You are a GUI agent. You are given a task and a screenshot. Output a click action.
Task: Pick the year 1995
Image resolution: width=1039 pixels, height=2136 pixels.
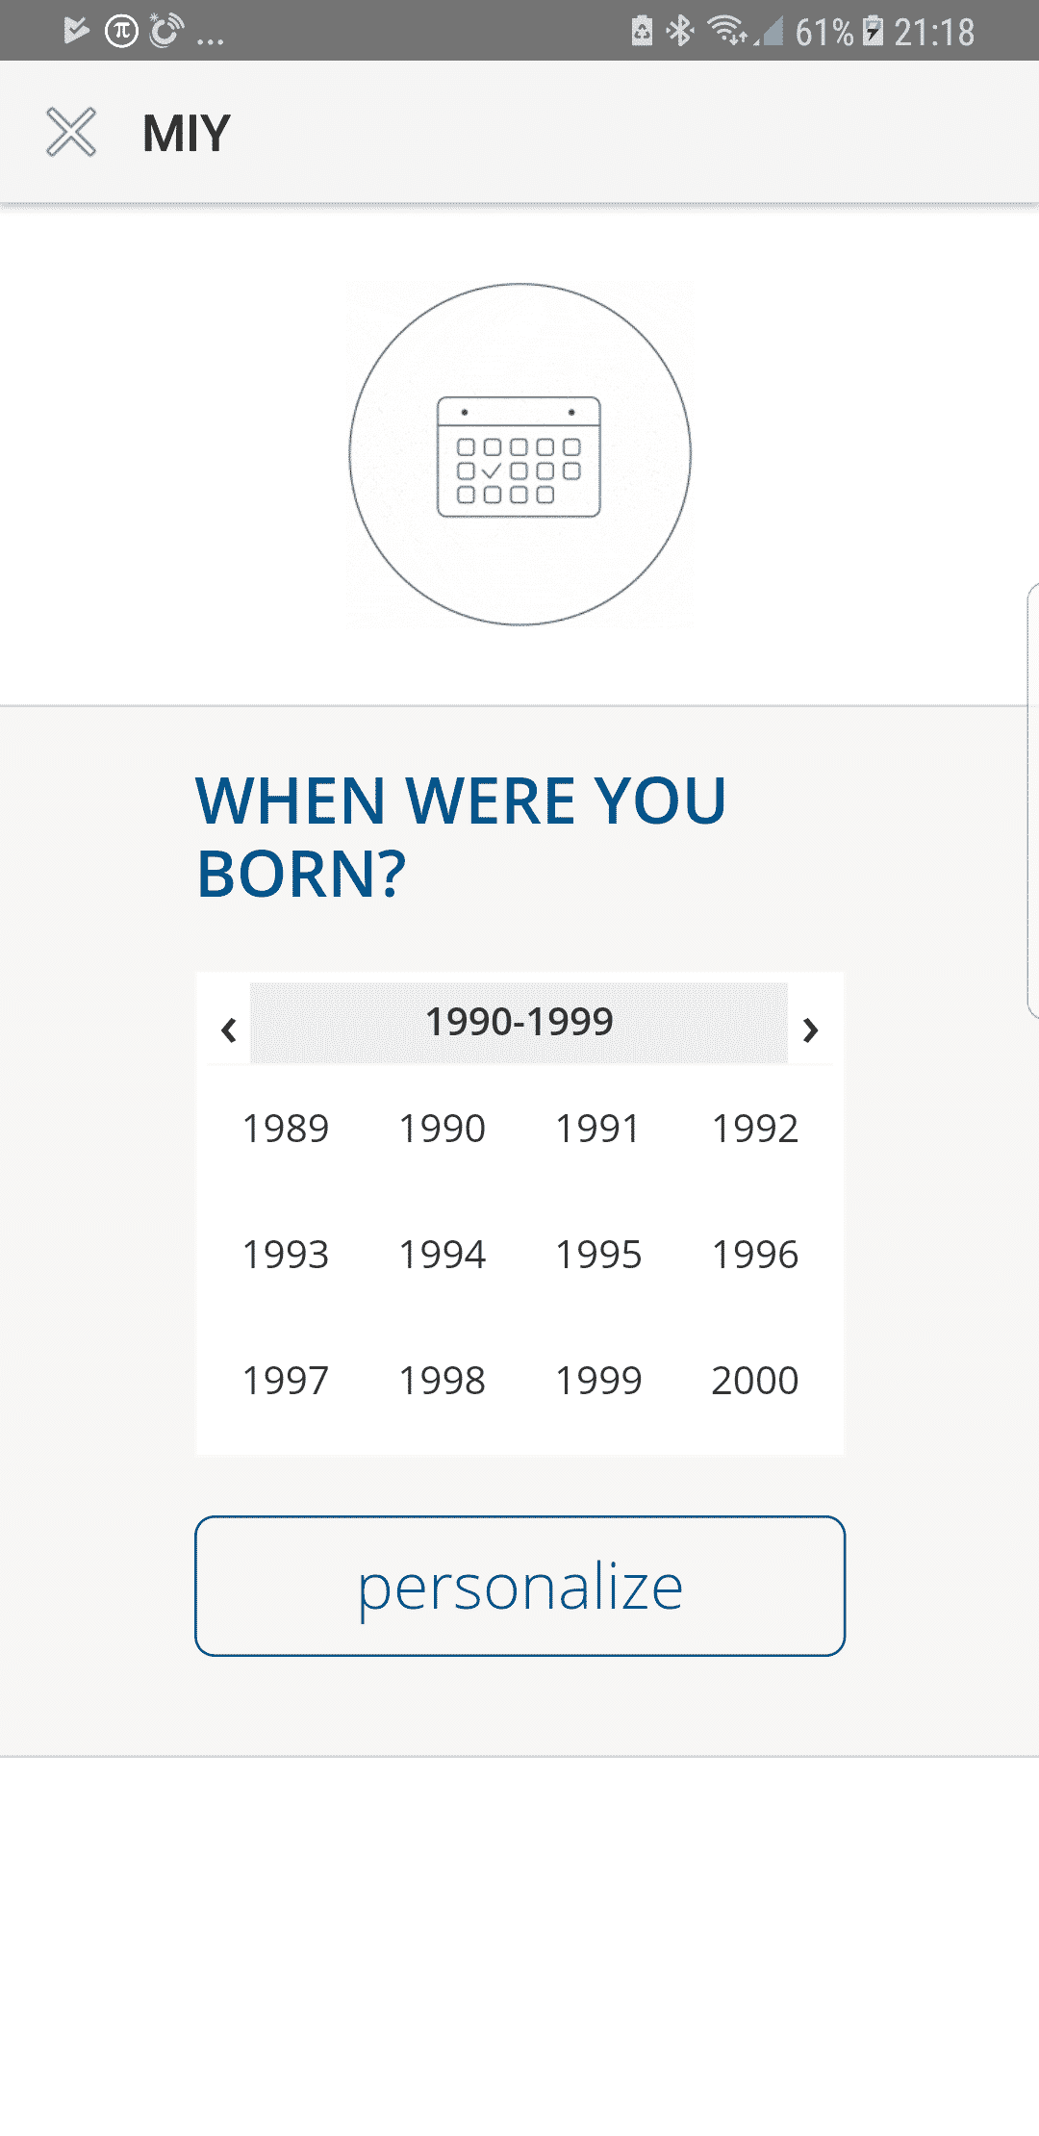tap(598, 1255)
